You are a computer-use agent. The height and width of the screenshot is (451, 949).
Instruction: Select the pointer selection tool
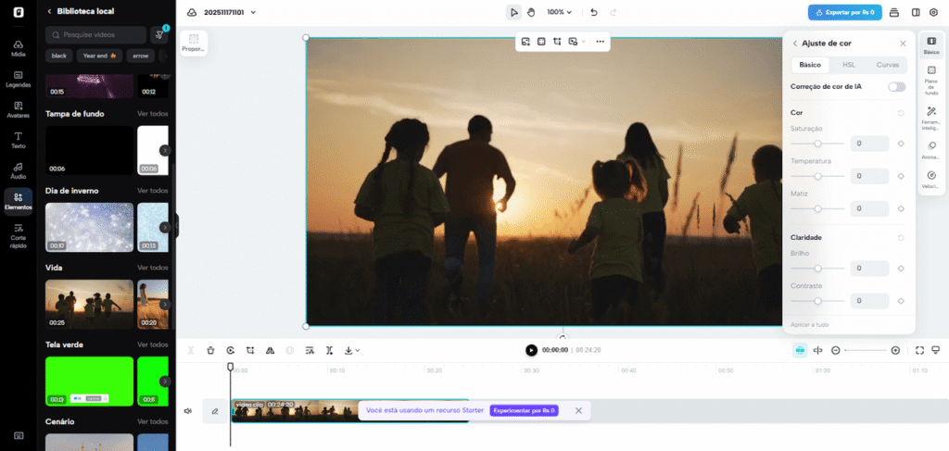pyautogui.click(x=513, y=12)
